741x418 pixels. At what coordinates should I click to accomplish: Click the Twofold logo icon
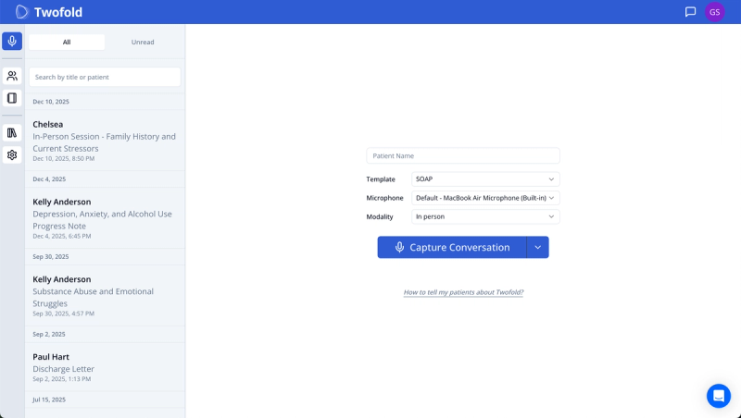pyautogui.click(x=21, y=12)
